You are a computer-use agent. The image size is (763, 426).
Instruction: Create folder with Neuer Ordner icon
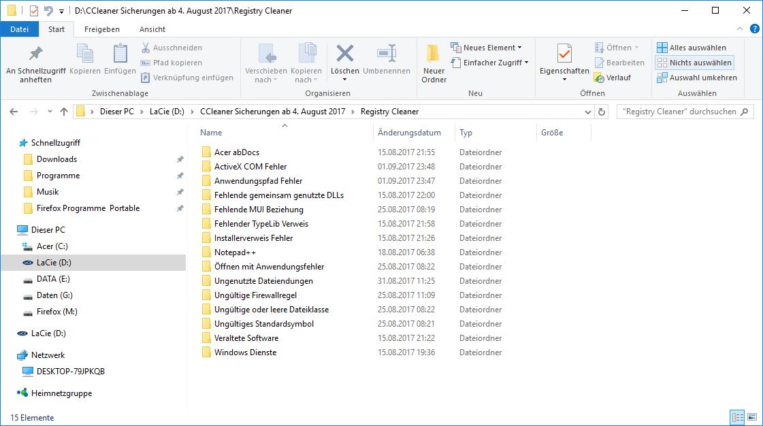[433, 54]
